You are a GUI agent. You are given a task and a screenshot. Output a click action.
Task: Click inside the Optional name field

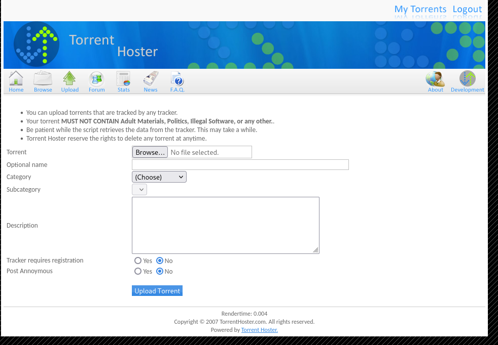coord(240,165)
